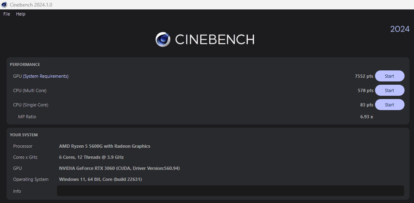Click the Cores x GHz label
414x203 pixels.
[x=25, y=157]
